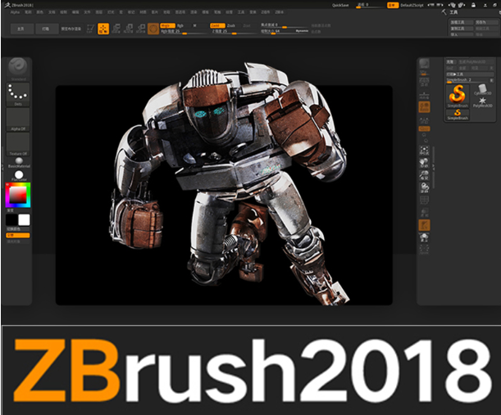Click the Move view icon on right shelf

pyautogui.click(x=424, y=163)
